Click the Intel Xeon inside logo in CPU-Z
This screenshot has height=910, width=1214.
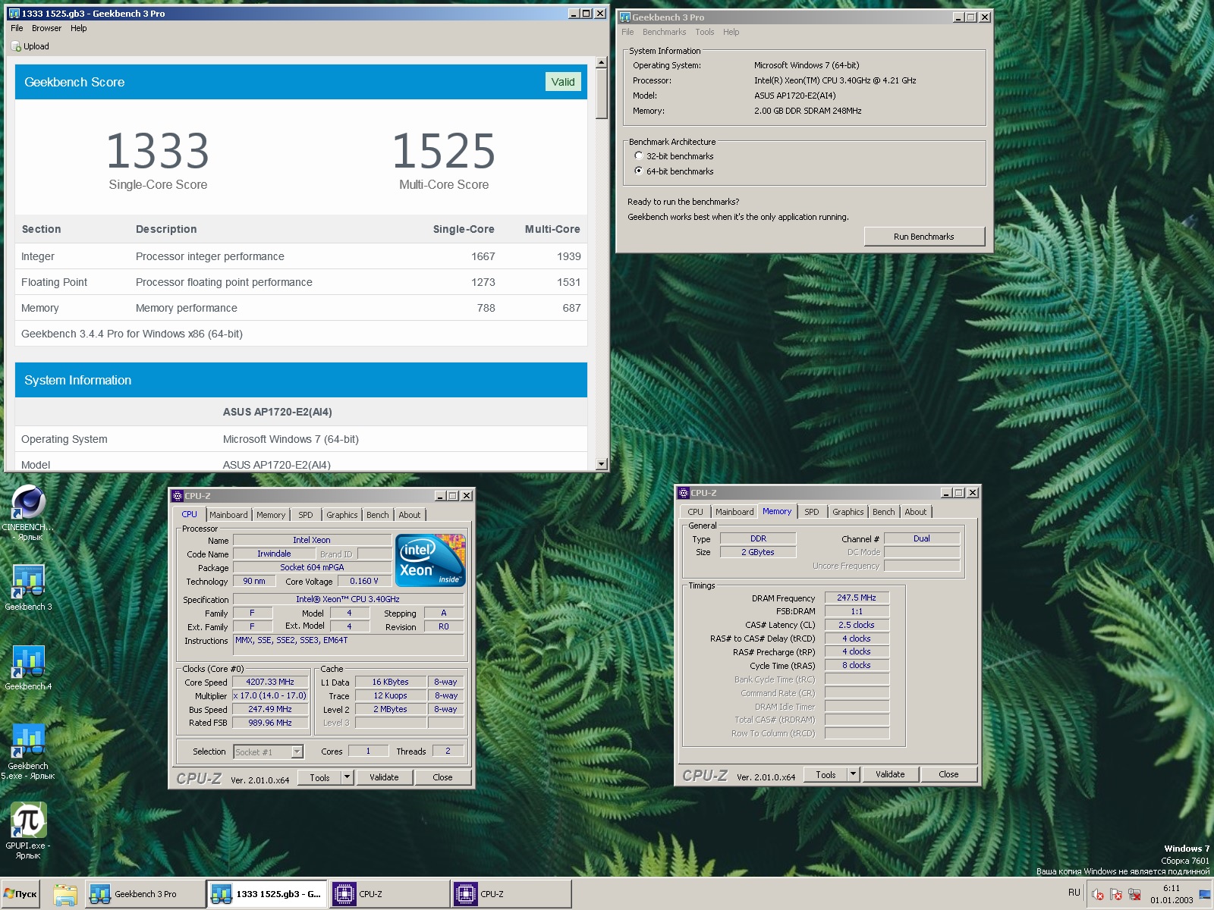(x=432, y=560)
